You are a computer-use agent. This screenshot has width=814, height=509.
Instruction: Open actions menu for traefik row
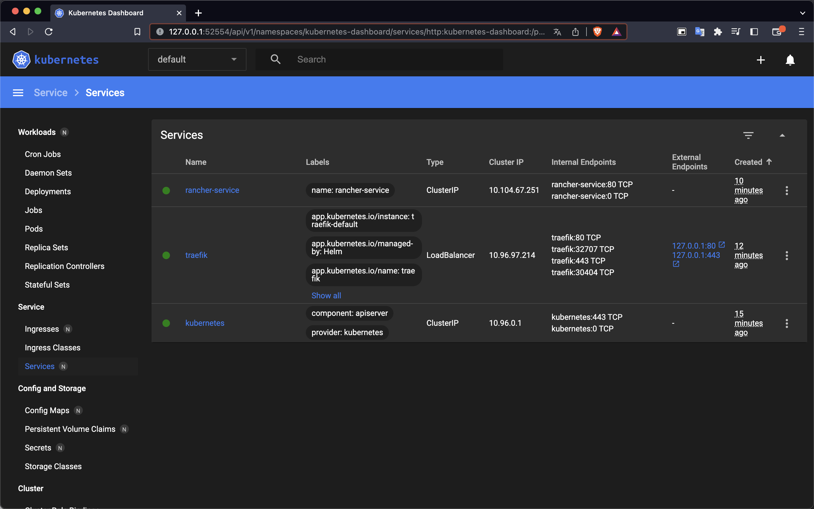tap(786, 256)
